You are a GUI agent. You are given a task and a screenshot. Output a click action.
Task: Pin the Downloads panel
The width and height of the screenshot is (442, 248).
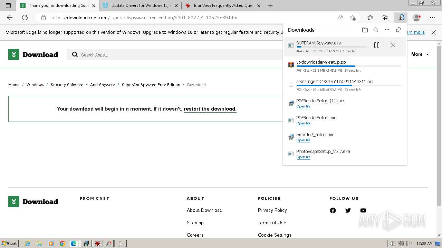398,30
